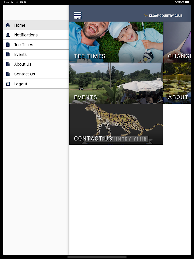
Task: Open the TEE TIMES photo tile
Action: (116, 42)
